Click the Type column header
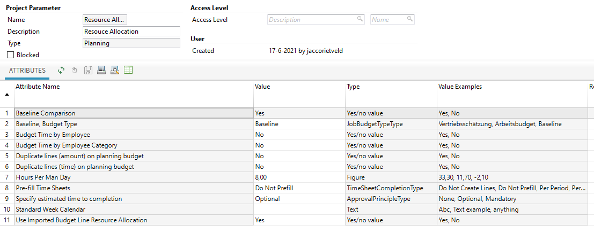This screenshot has height=233, width=594. click(x=353, y=87)
